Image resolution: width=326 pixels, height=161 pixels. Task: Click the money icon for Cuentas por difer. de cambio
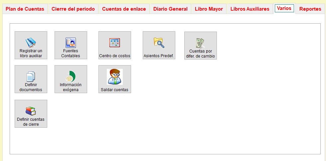tap(200, 43)
